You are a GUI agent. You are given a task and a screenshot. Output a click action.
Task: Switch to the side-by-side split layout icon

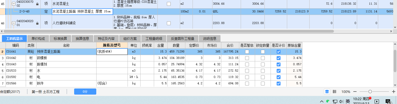pyautogui.click(x=334, y=92)
